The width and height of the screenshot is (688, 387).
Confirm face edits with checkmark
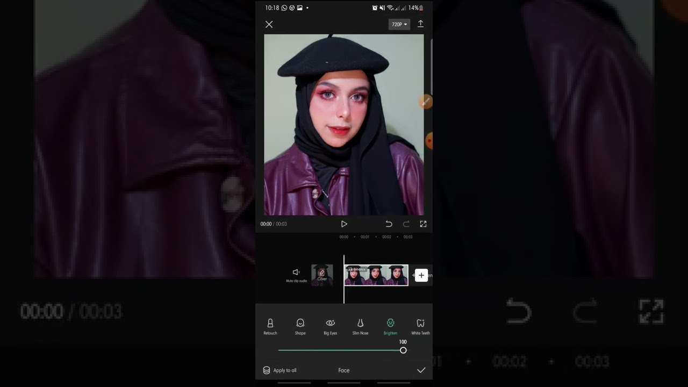[421, 370]
